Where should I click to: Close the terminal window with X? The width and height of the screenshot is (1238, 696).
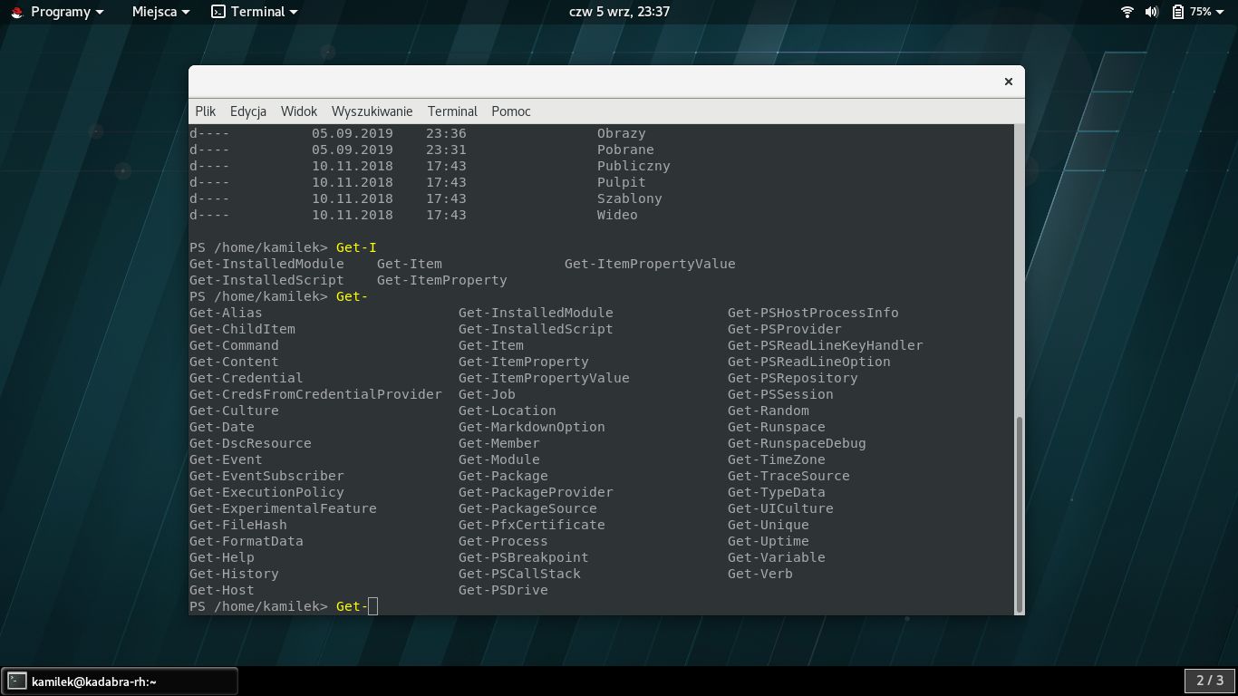click(1008, 82)
